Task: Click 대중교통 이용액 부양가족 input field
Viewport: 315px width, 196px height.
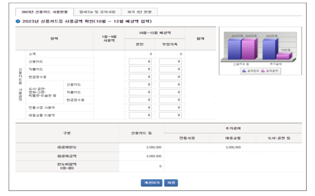Action: coord(170,115)
